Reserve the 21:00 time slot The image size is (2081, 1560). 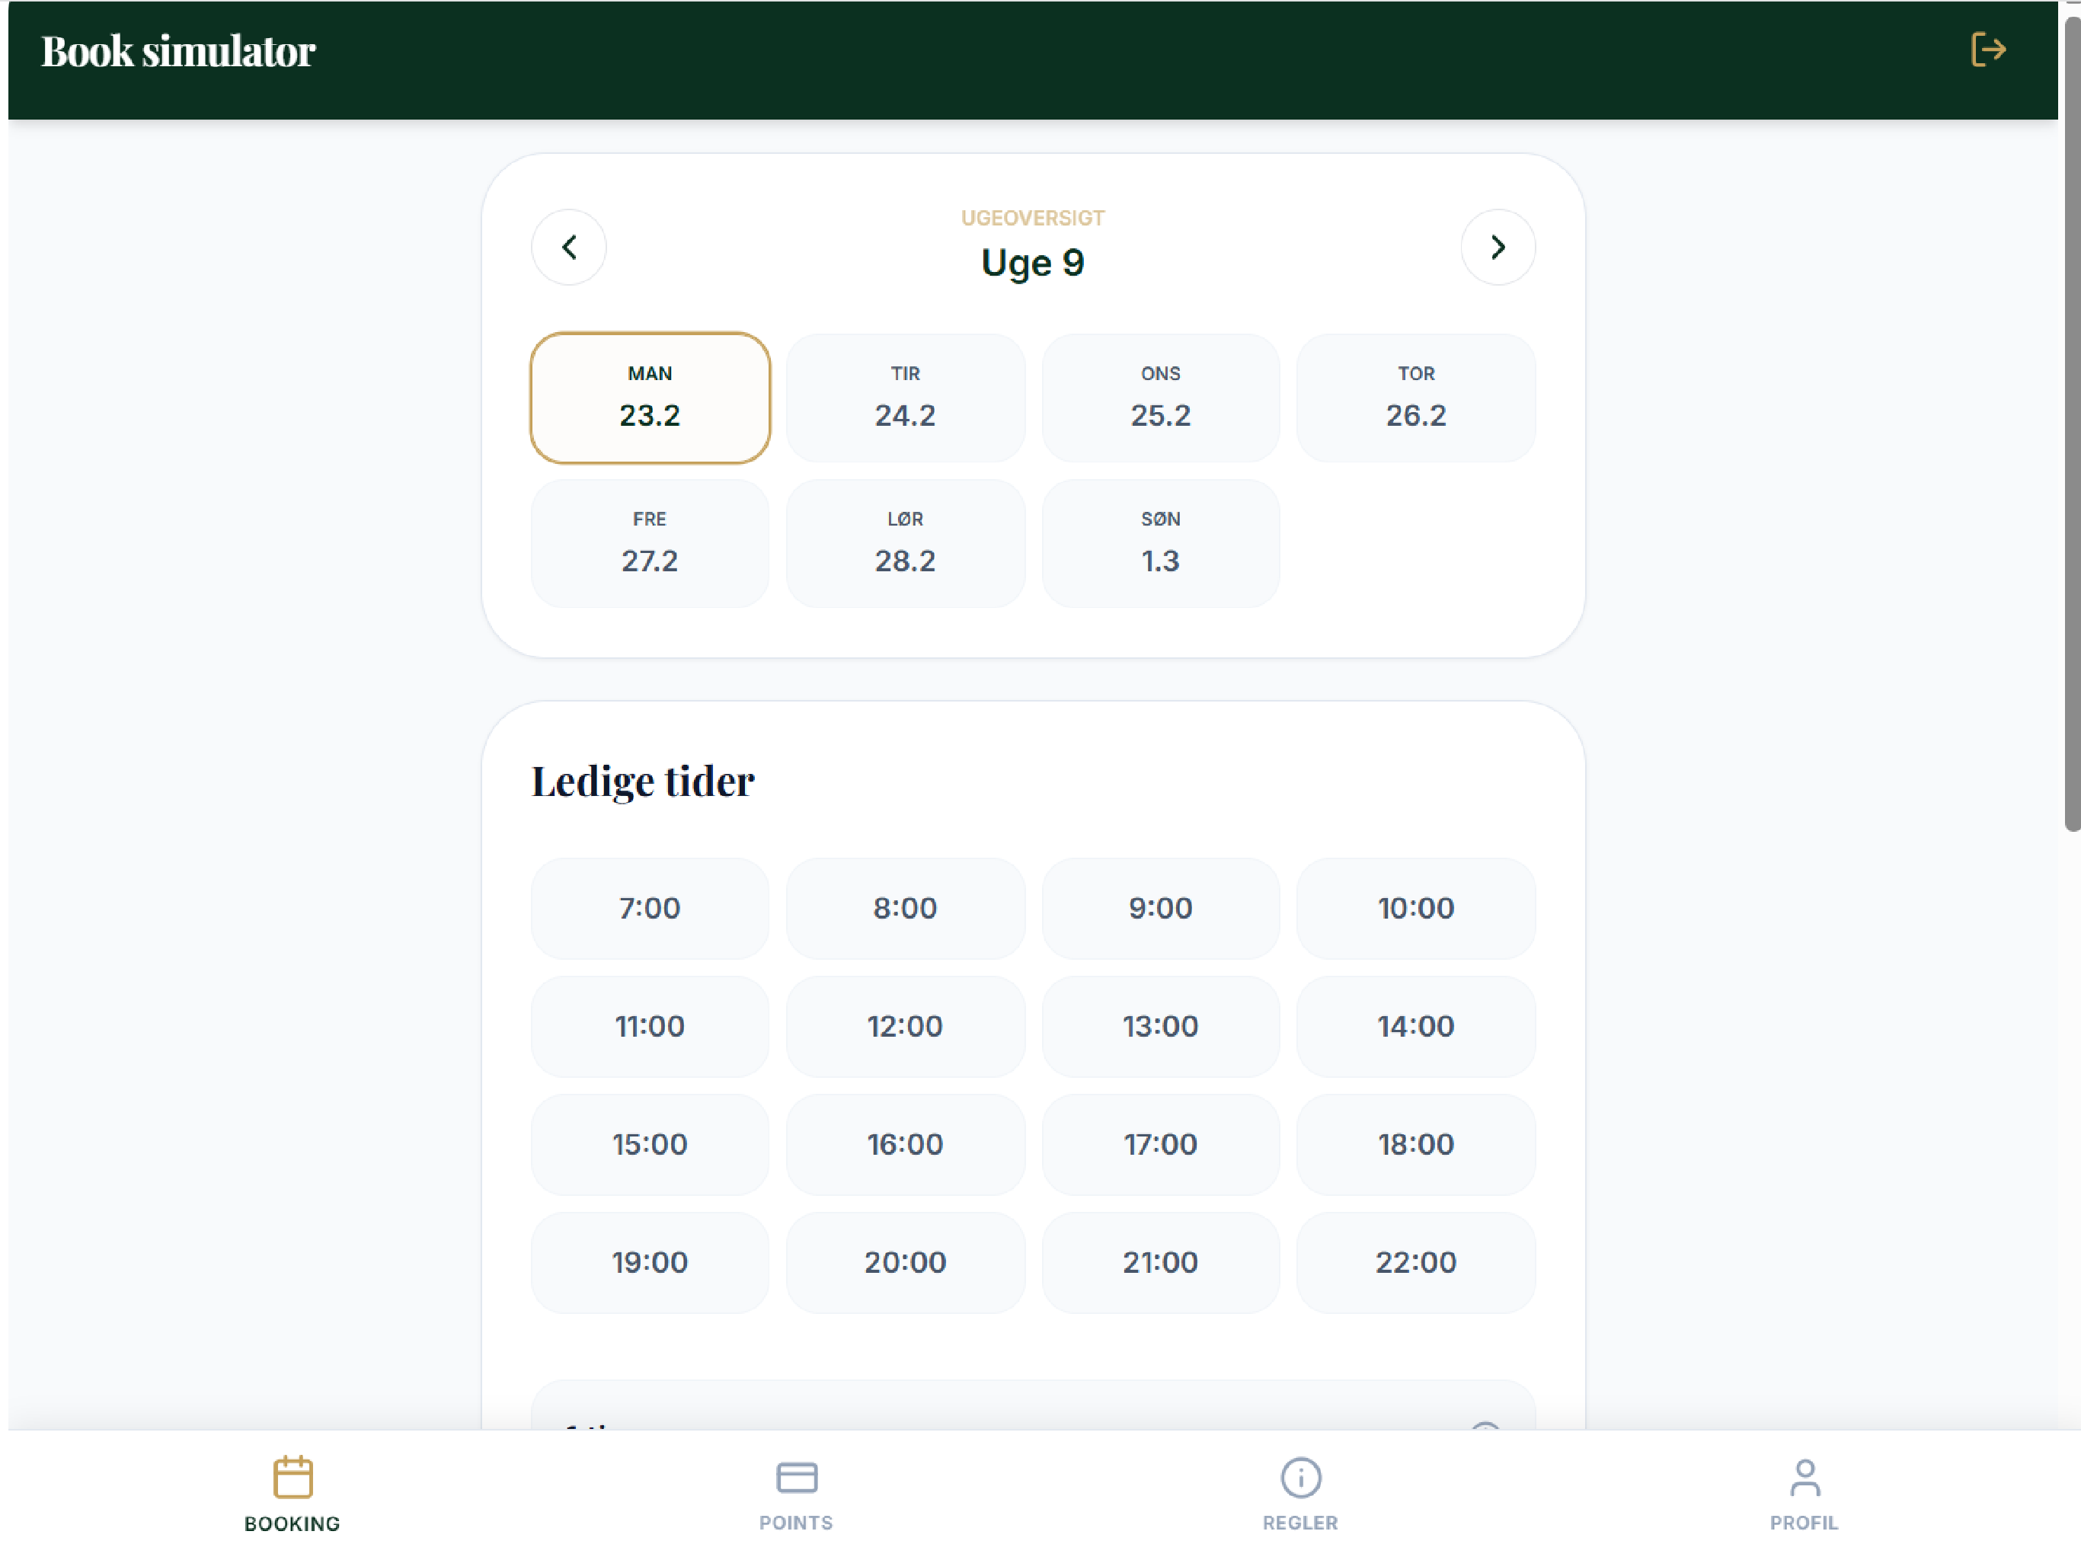[1160, 1263]
